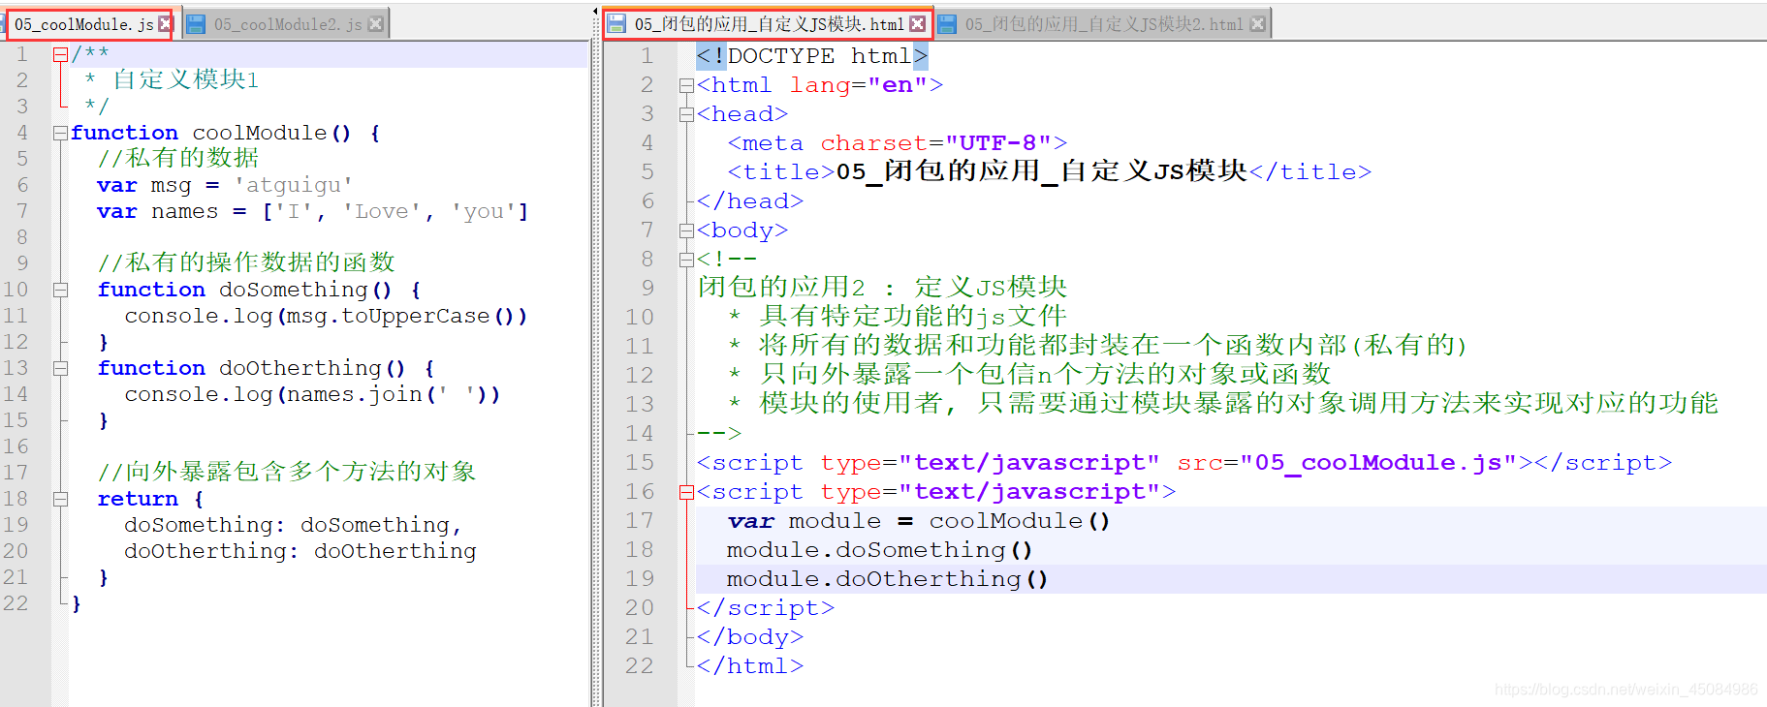Click the //私有的操作数据的函数 comment

pyautogui.click(x=246, y=262)
